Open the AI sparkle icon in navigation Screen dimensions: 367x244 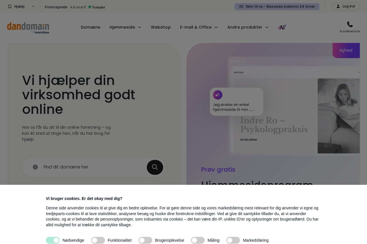pyautogui.click(x=282, y=27)
